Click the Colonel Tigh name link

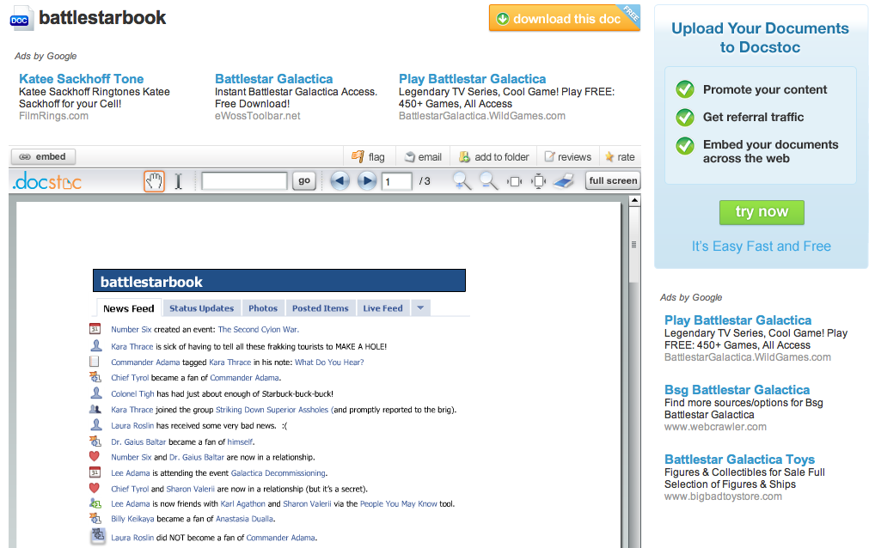click(132, 394)
